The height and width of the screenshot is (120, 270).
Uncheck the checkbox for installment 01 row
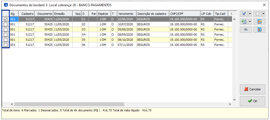(x=5, y=19)
